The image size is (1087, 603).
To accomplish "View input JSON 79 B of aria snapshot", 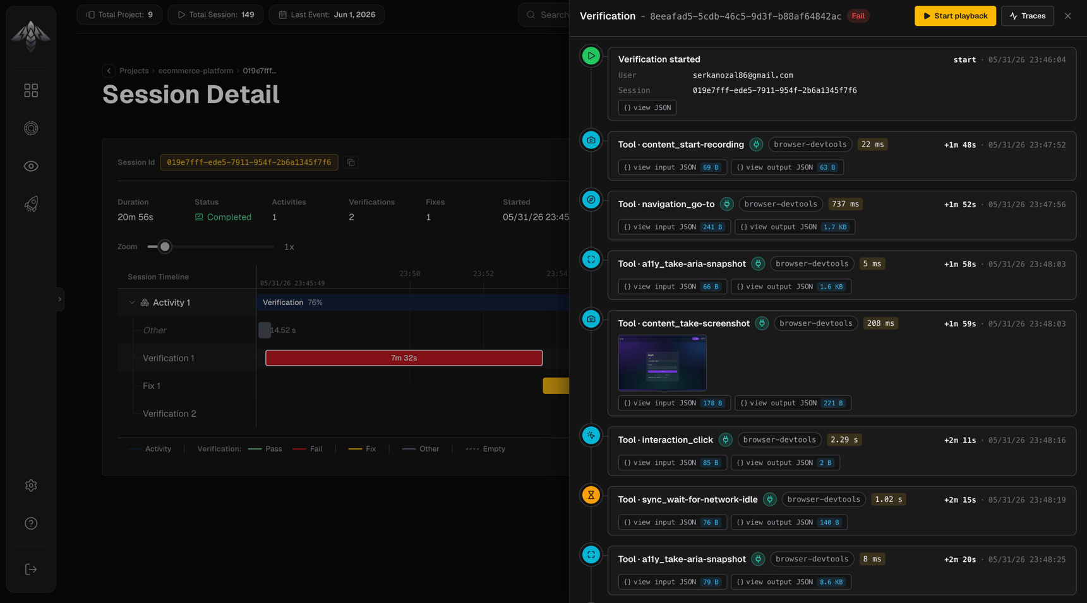I will point(673,582).
